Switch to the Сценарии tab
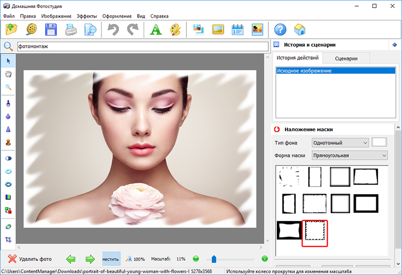 point(346,58)
